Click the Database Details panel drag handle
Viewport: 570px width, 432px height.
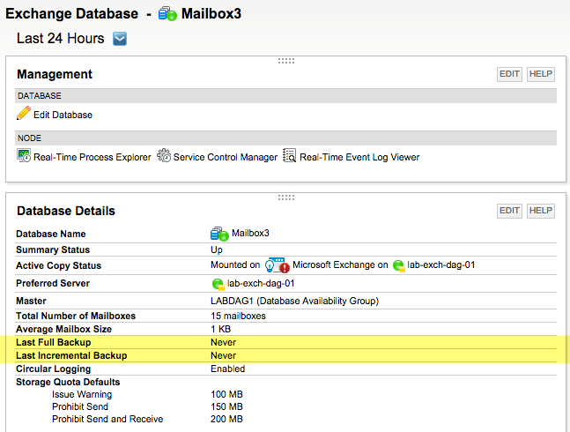pyautogui.click(x=286, y=197)
